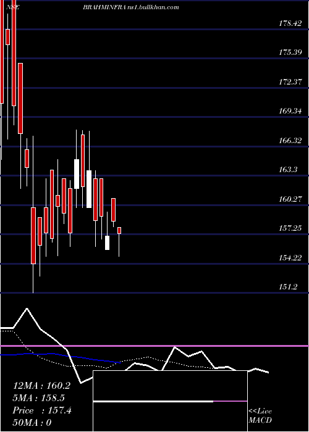
Task: Click the 163.3 price level label
Action: click(288, 170)
